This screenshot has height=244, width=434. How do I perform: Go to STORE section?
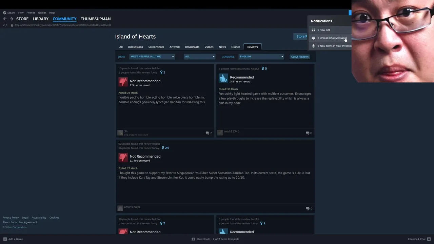(x=22, y=19)
